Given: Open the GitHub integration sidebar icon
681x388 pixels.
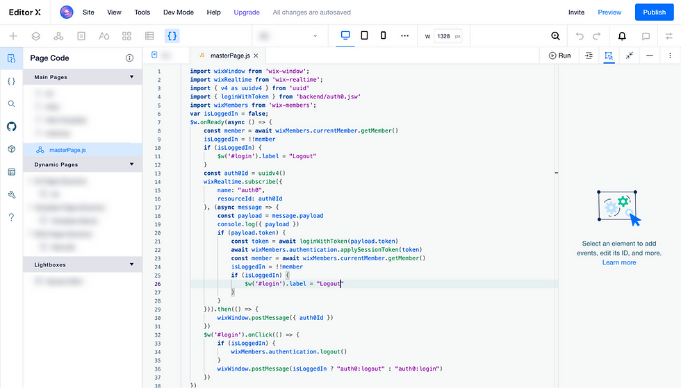Looking at the screenshot, I should 12,126.
